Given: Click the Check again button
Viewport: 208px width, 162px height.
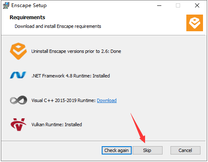Looking at the screenshot, I should point(117,150).
